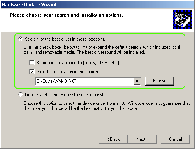Continue with the Next button
This screenshot has height=149, width=195.
[142, 139]
